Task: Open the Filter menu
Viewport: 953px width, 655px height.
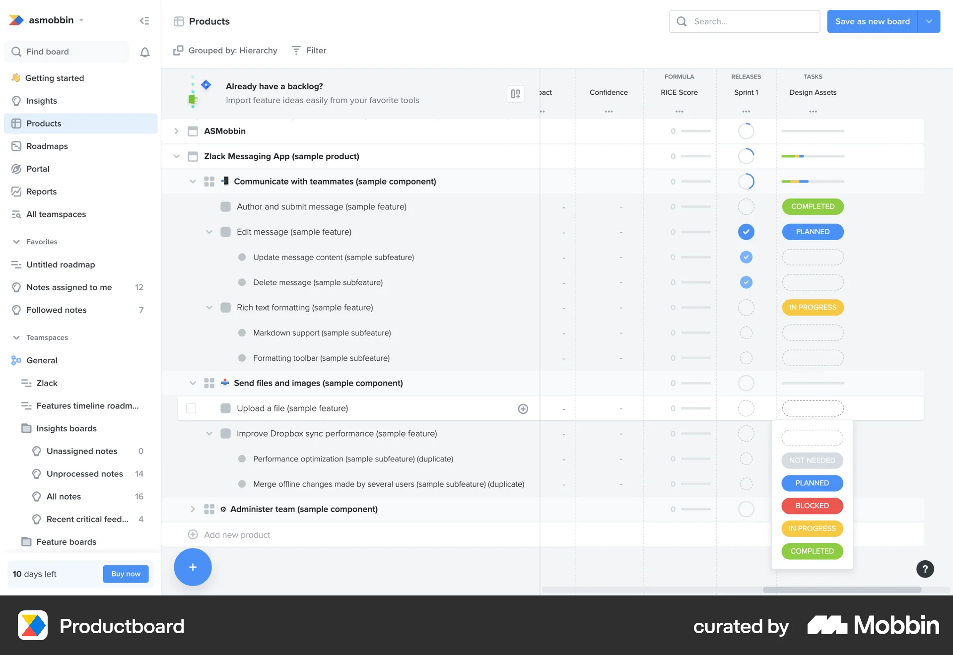Action: coord(309,50)
